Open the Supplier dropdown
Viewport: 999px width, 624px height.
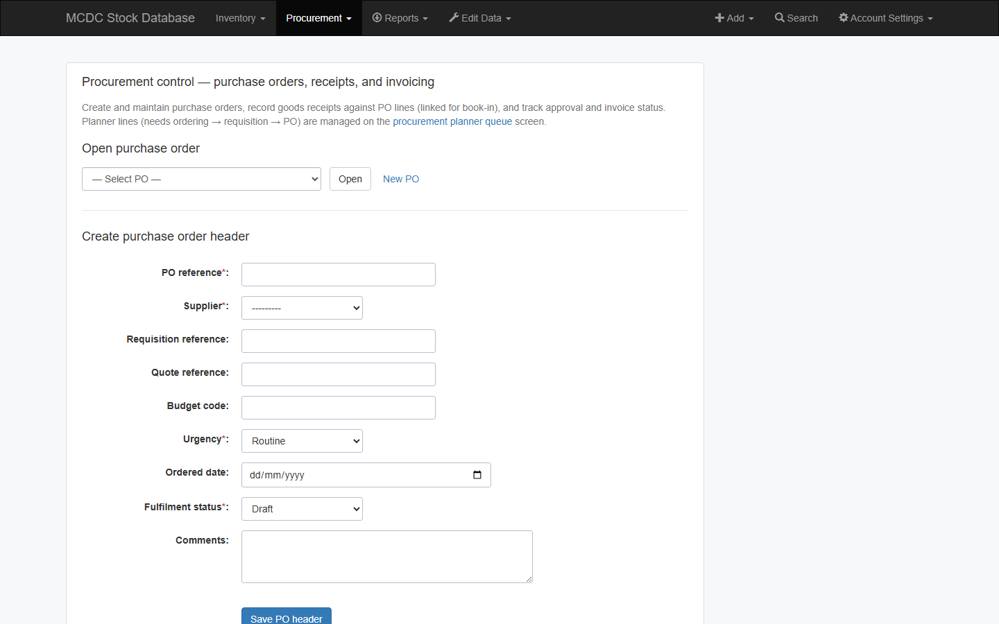(x=302, y=308)
